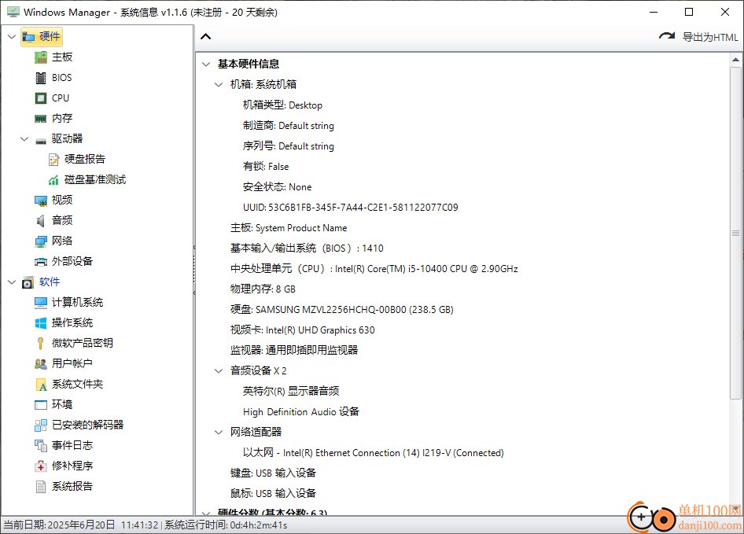This screenshot has width=744, height=534.
Task: Collapse the 驱动器 tree node
Action: pos(24,138)
